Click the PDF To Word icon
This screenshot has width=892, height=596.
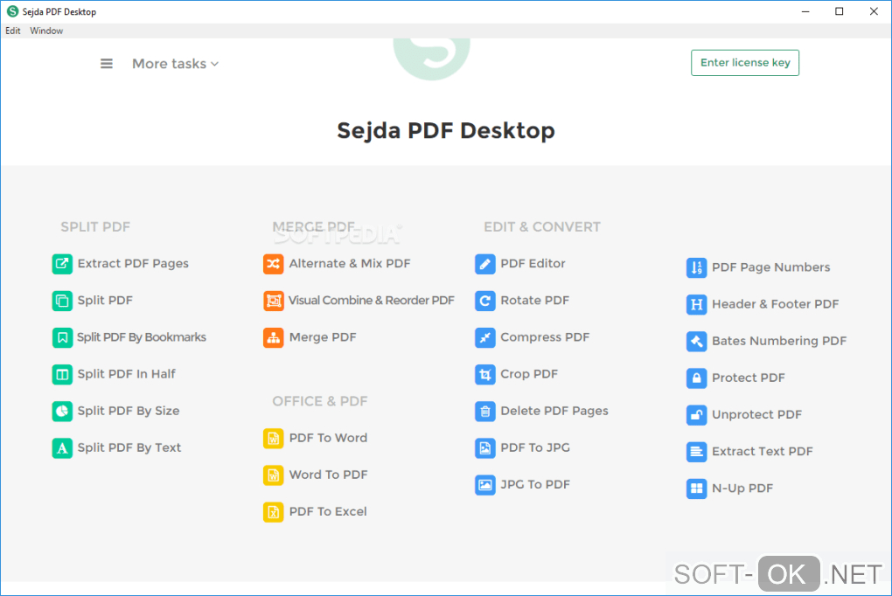point(274,439)
